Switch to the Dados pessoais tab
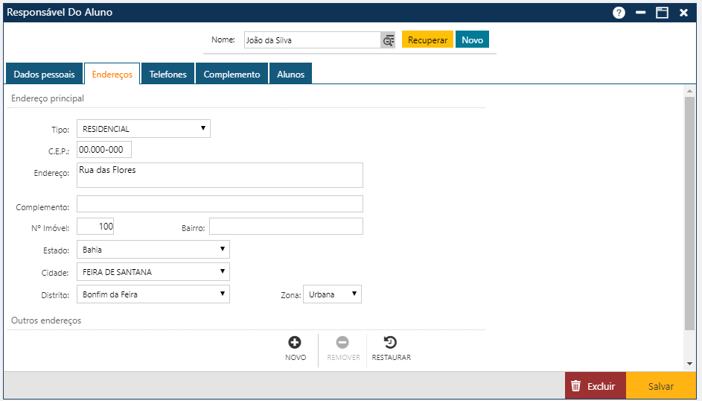Image resolution: width=702 pixels, height=401 pixels. [x=44, y=75]
